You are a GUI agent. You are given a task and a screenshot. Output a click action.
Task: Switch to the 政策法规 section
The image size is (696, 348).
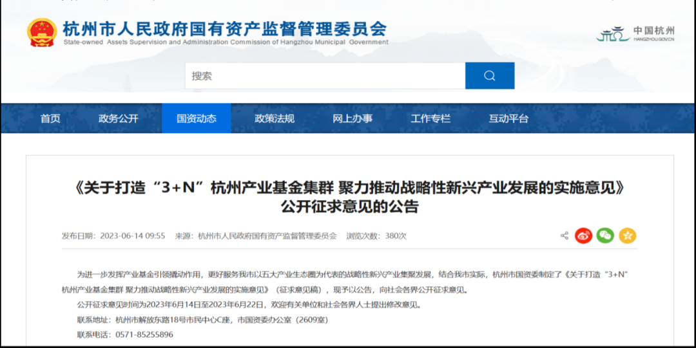(x=275, y=118)
